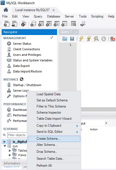
Task: Create a new SQL tab toolbar icon
Action: (x=7, y=24)
